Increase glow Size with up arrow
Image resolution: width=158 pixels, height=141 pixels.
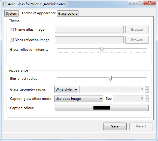click(x=147, y=97)
